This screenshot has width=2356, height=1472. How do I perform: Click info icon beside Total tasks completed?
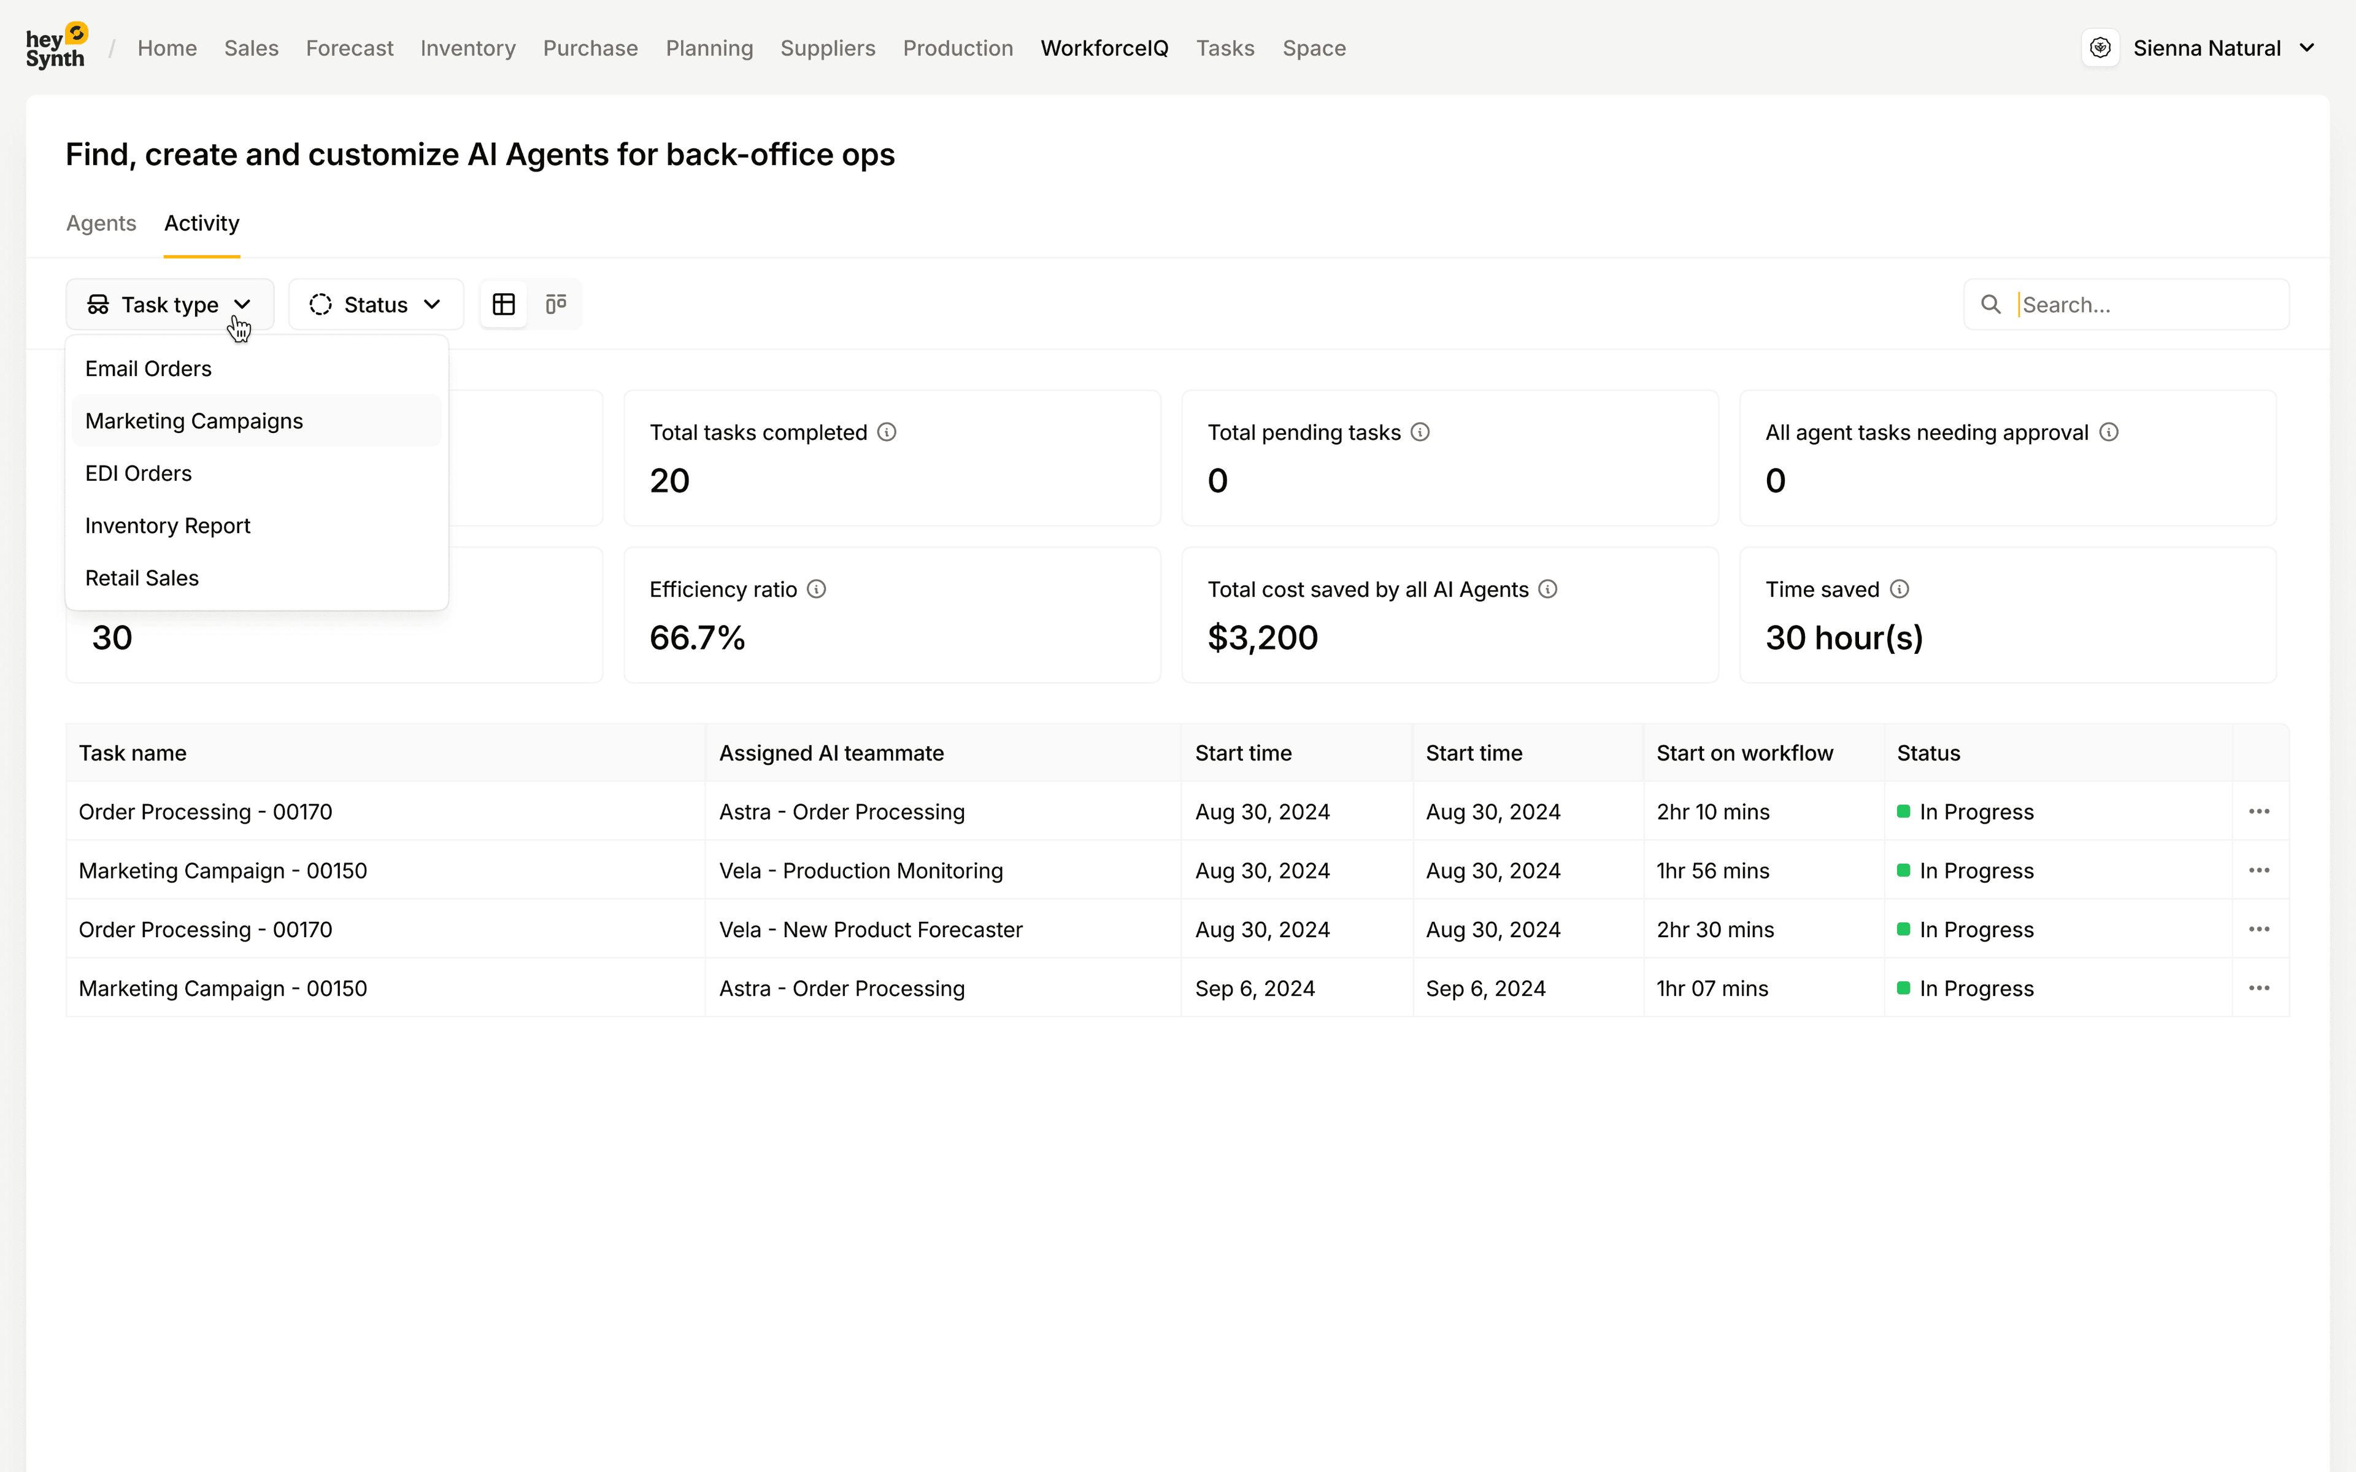[886, 432]
